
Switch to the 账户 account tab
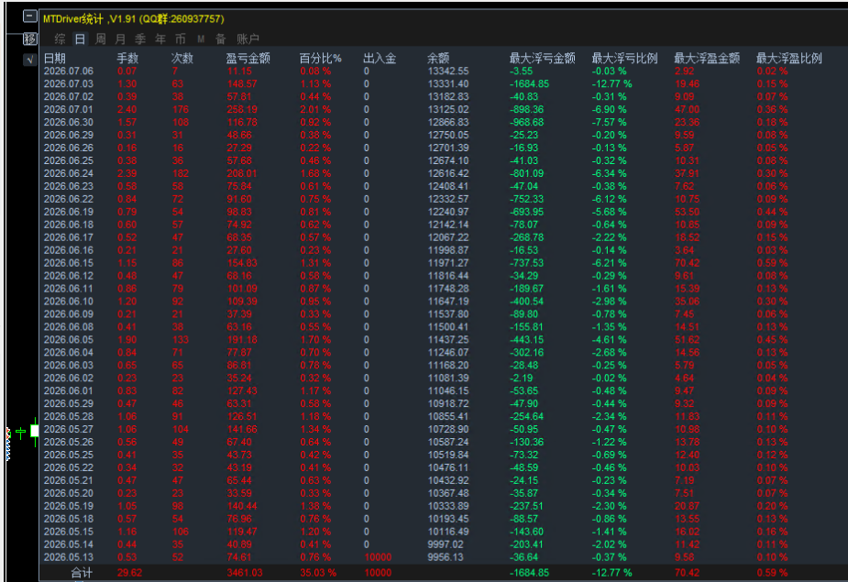pos(248,38)
